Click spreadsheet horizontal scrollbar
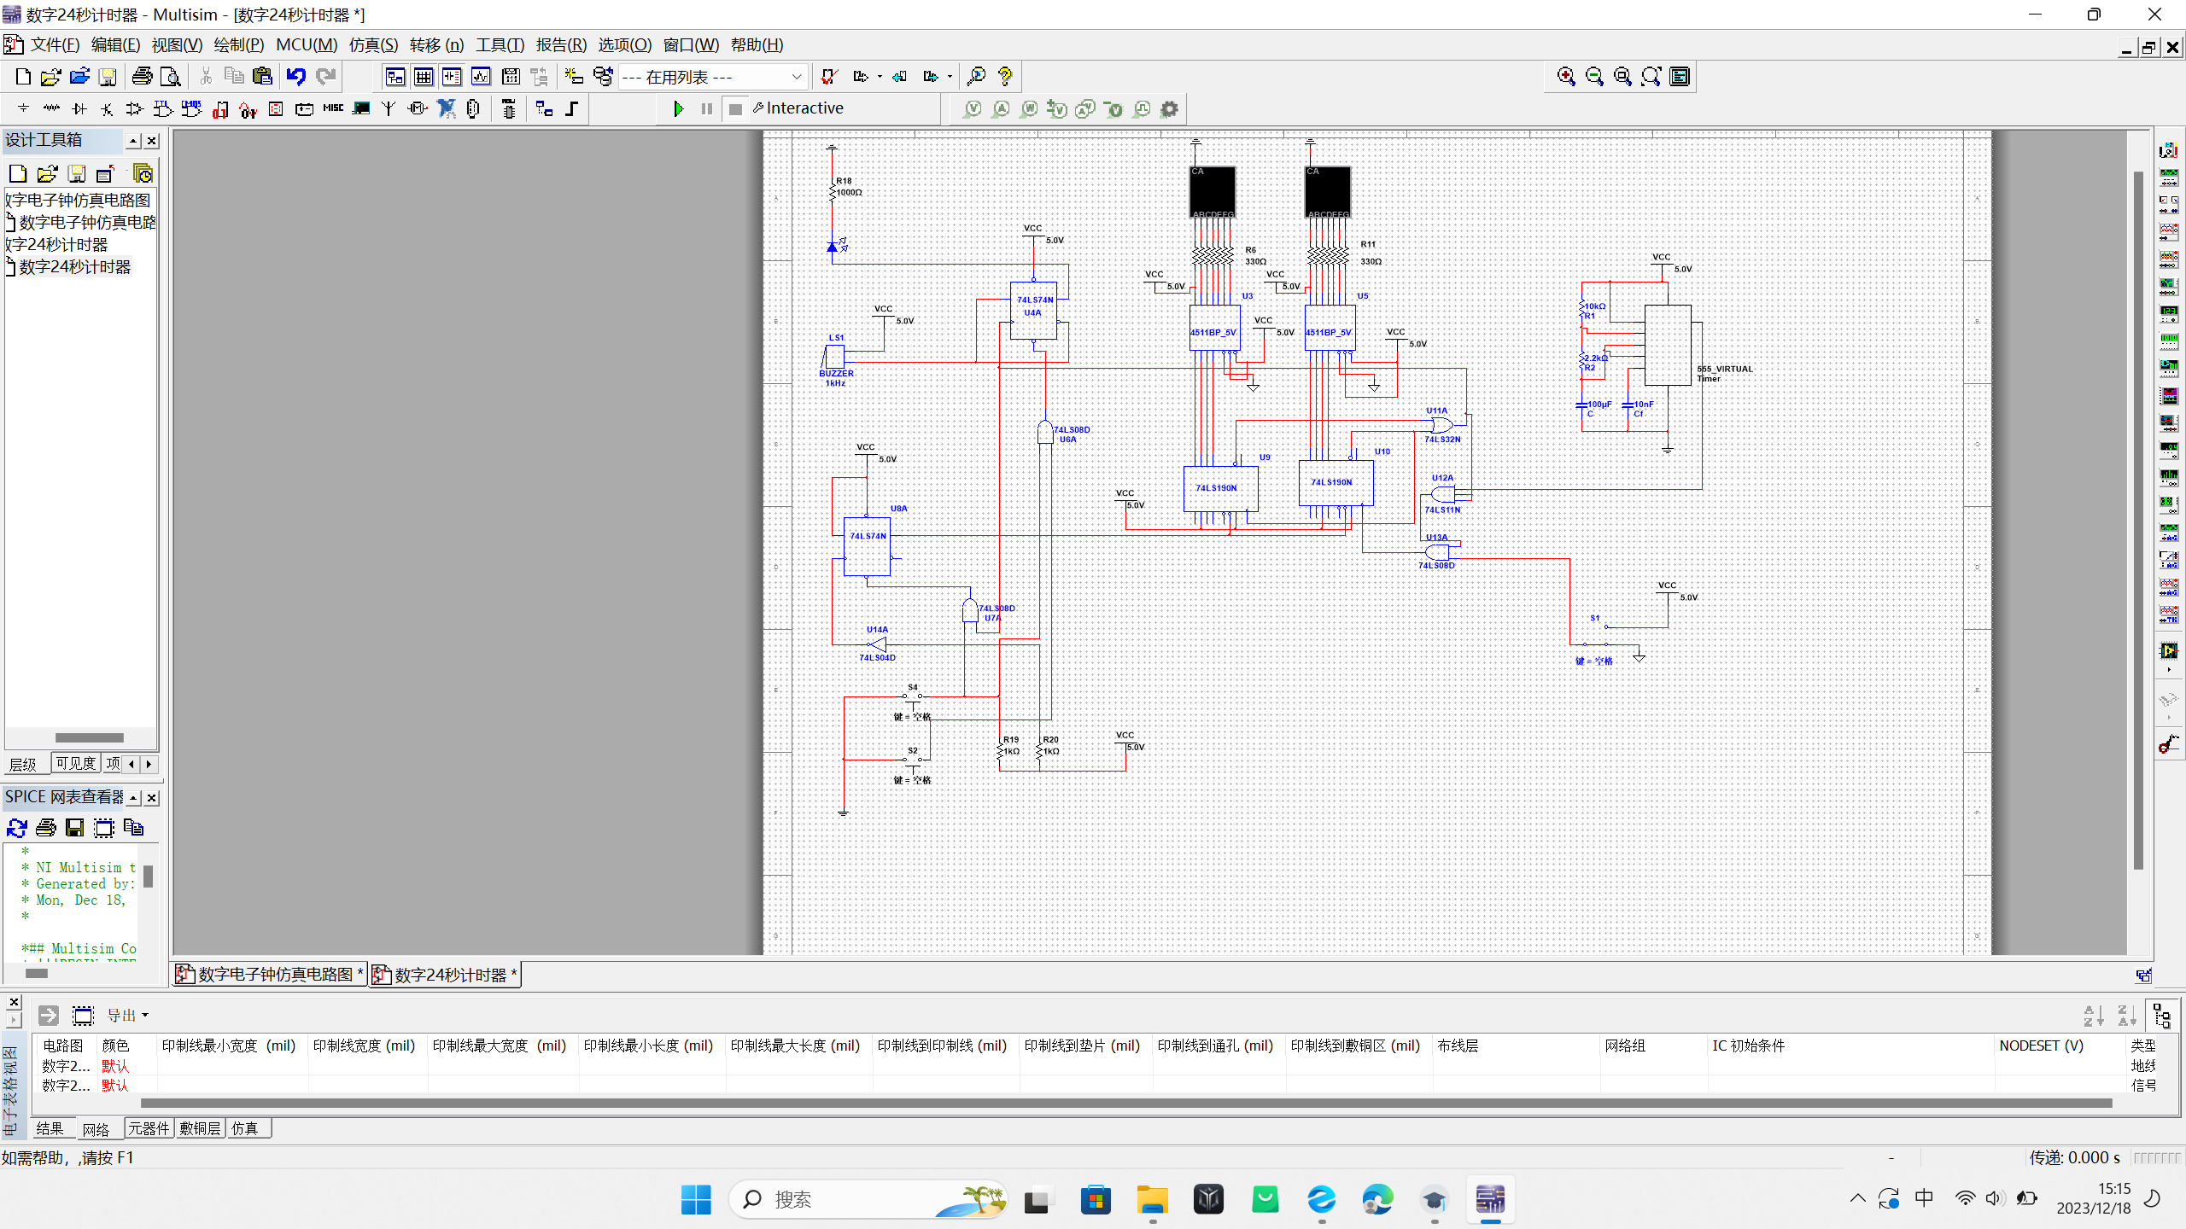Image resolution: width=2186 pixels, height=1229 pixels. pyautogui.click(x=1125, y=1104)
